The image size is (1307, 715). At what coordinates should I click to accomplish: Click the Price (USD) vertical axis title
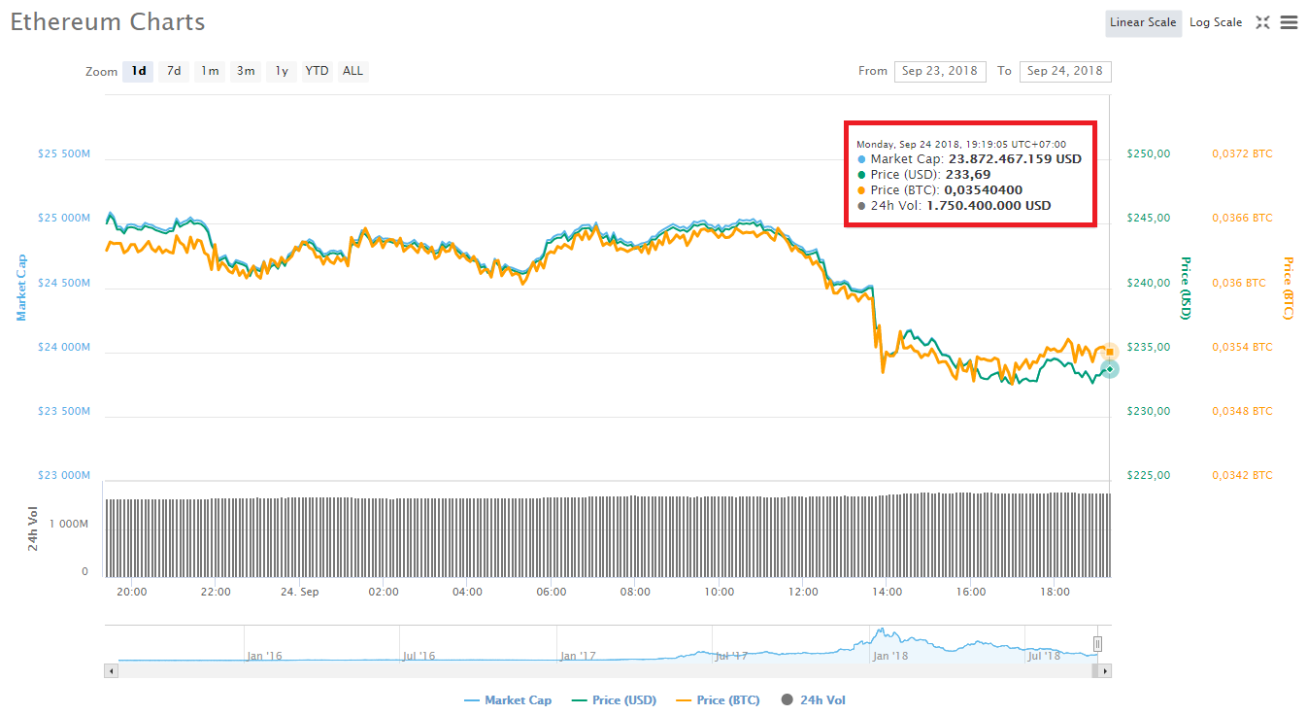coord(1185,288)
